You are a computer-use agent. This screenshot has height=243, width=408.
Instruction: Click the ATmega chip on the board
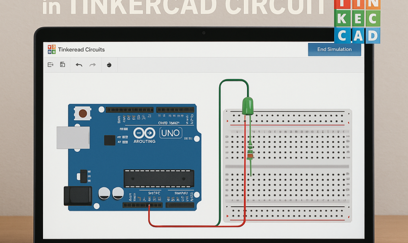(159, 178)
